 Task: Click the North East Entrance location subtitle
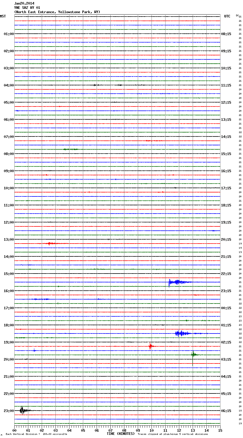point(57,12)
